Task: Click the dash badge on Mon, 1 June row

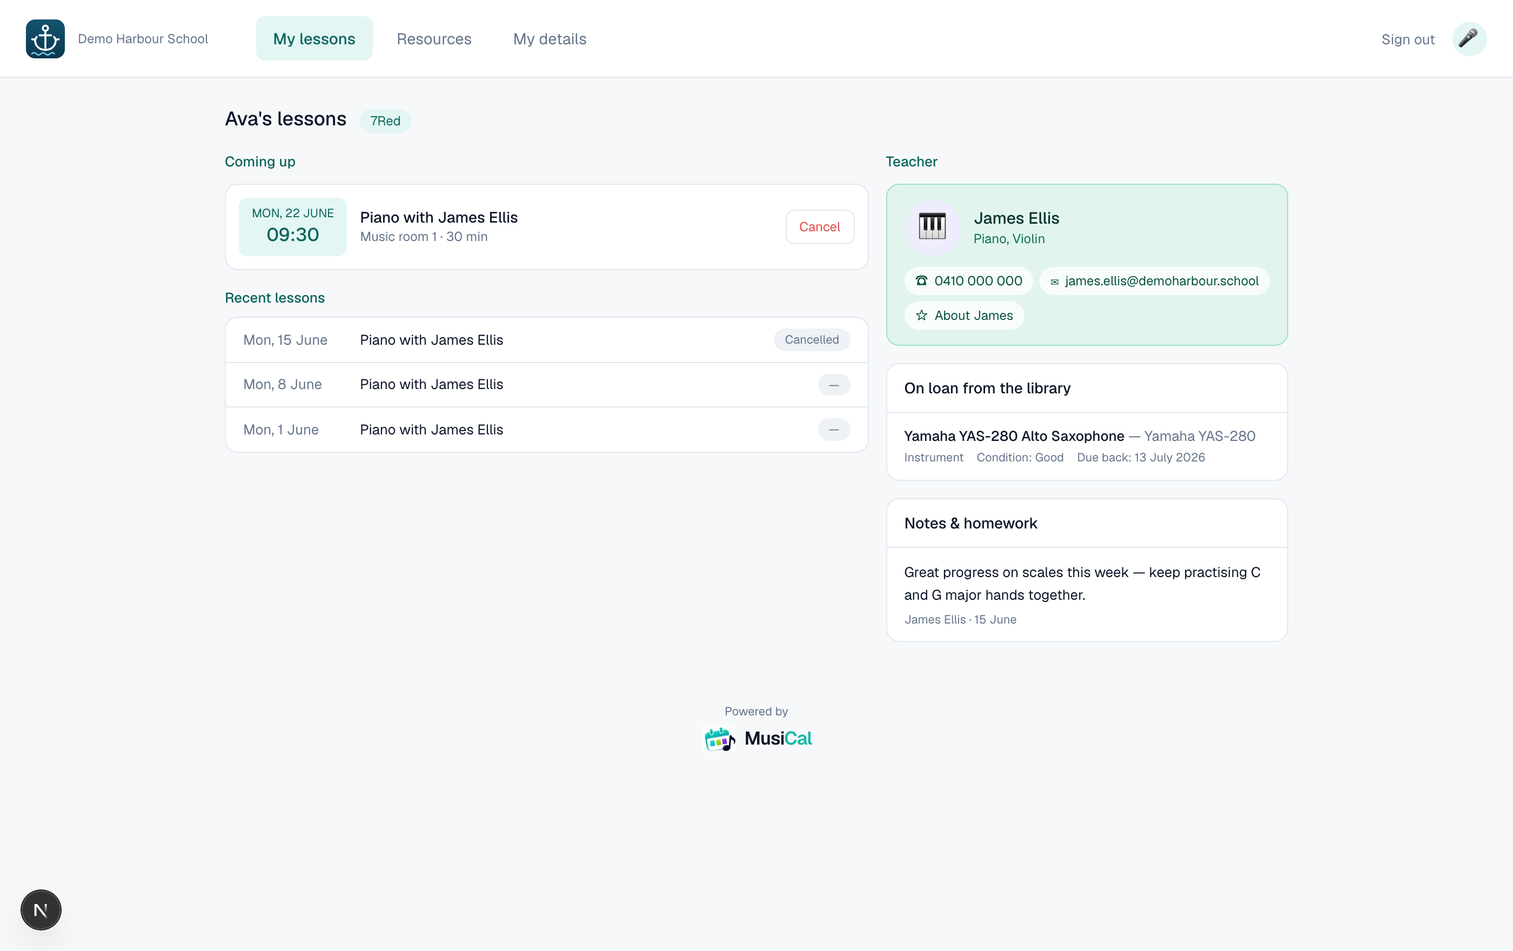Action: tap(834, 430)
